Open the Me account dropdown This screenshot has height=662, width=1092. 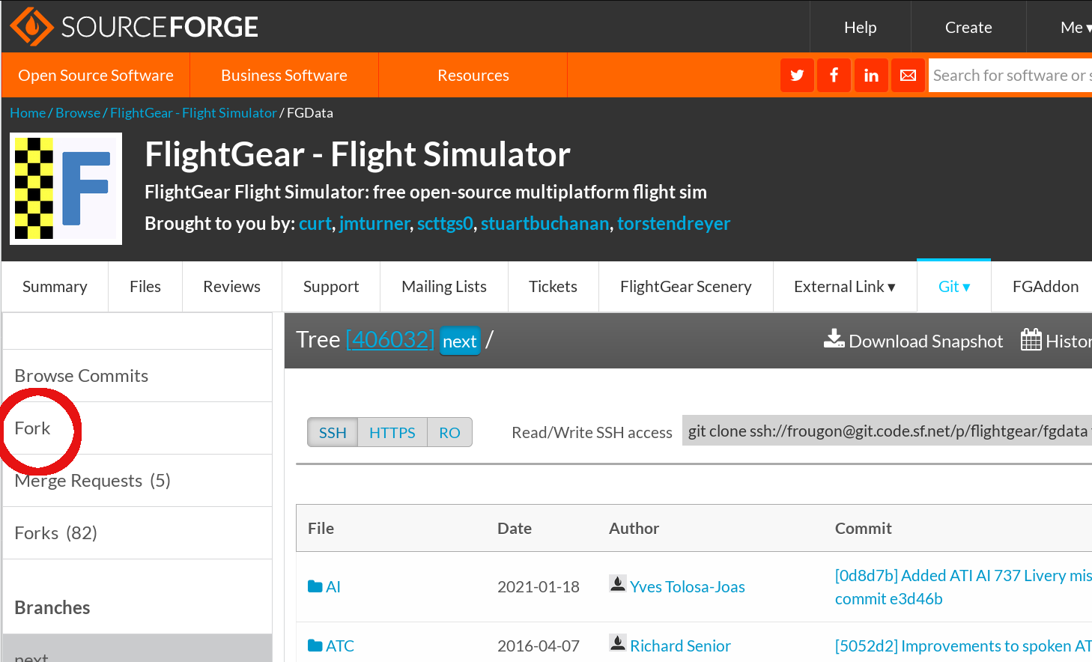pos(1076,27)
